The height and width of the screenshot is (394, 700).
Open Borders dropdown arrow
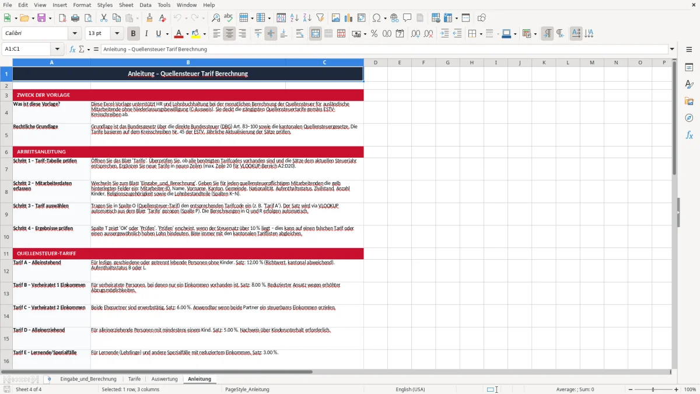click(x=480, y=34)
